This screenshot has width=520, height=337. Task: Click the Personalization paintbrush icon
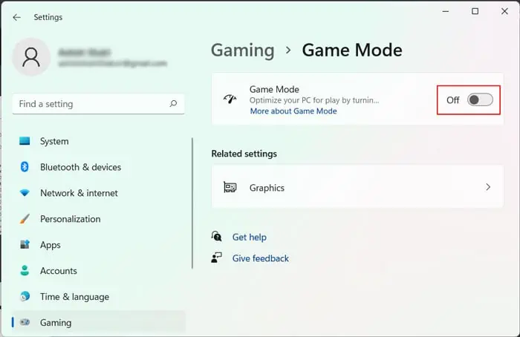pyautogui.click(x=25, y=219)
